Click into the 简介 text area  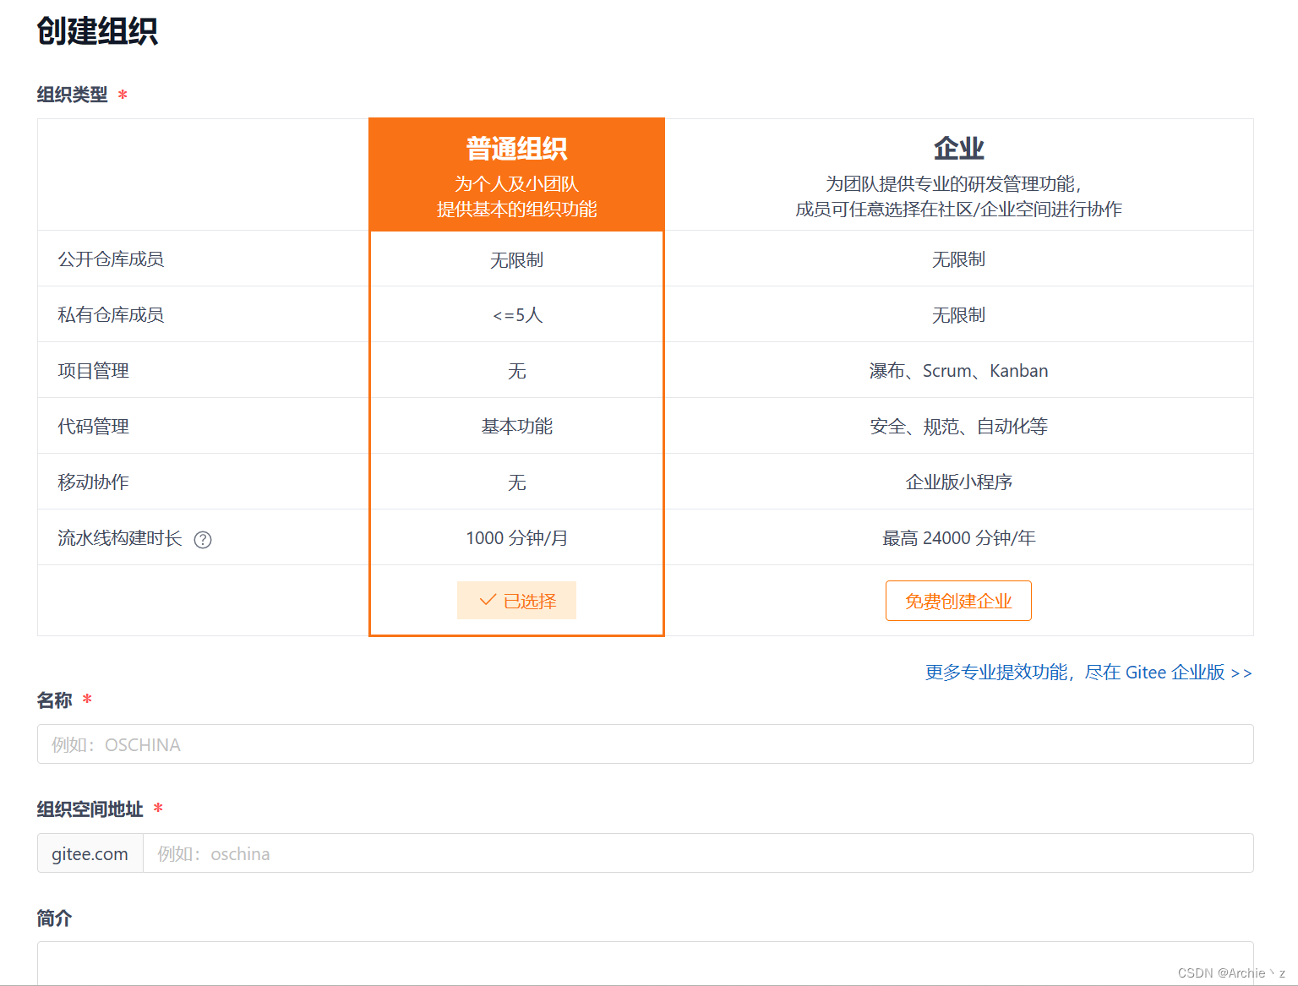[x=645, y=963]
